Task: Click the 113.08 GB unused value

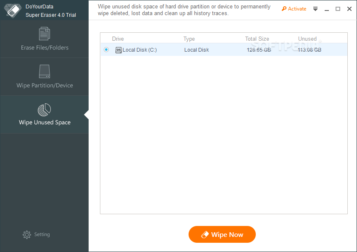Action: pyautogui.click(x=309, y=50)
